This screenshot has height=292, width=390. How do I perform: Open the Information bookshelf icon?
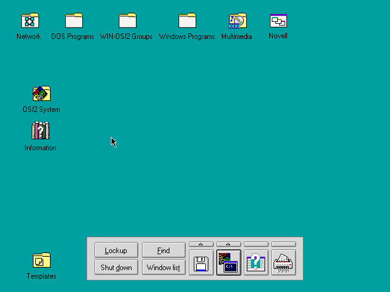41,130
